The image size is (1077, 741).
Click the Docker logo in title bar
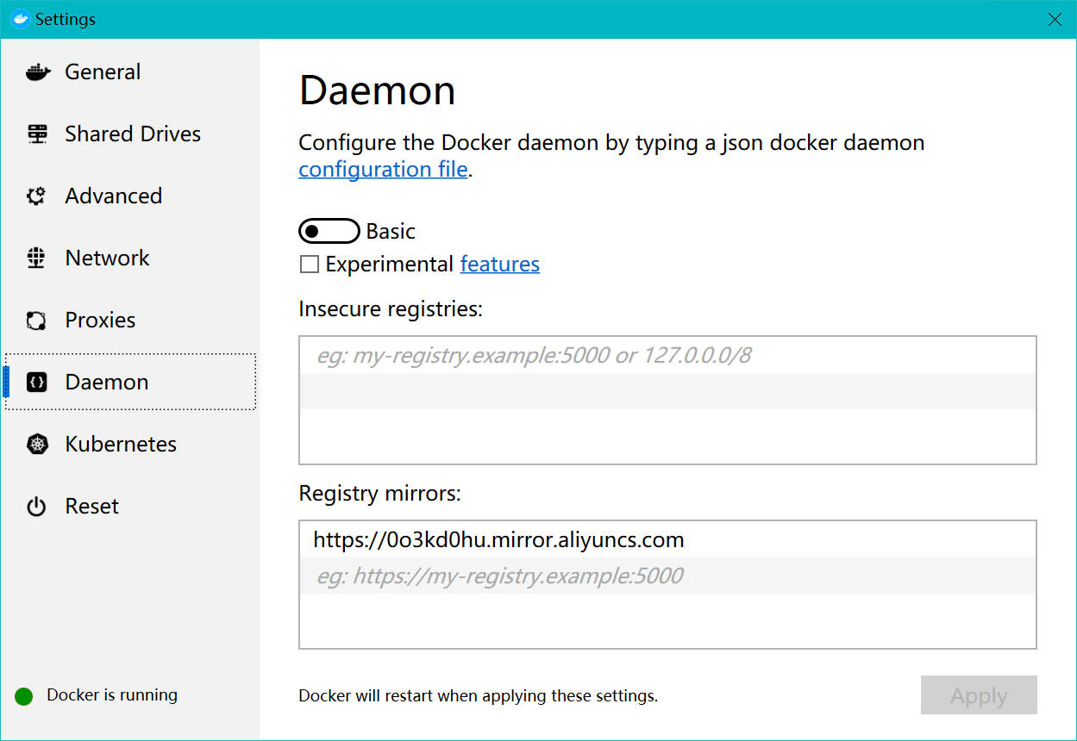click(20, 19)
